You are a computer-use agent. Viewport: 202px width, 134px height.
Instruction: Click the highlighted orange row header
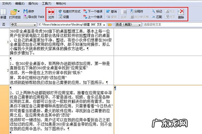click(x=4, y=110)
